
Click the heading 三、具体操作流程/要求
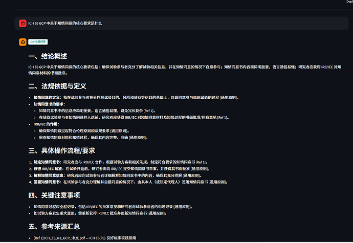click(62, 151)
